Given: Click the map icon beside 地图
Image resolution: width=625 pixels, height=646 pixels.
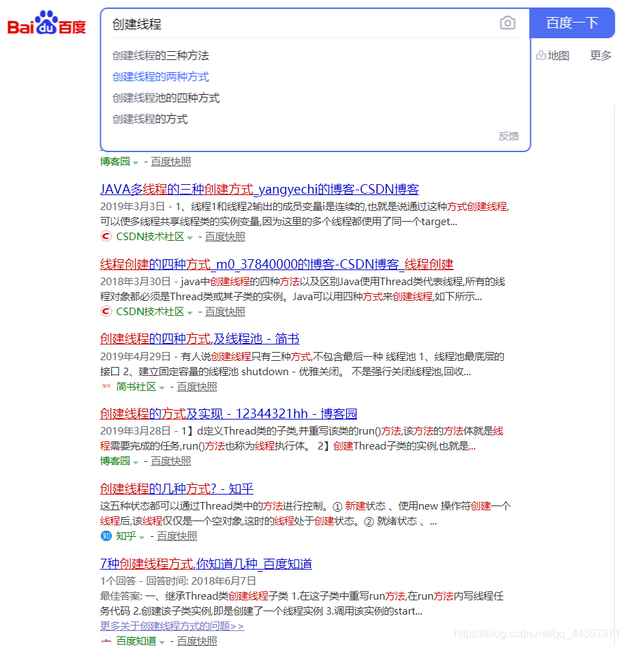Looking at the screenshot, I should click(x=540, y=55).
